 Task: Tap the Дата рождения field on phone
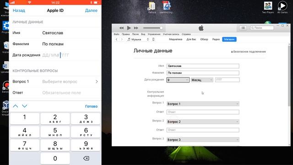[55, 55]
